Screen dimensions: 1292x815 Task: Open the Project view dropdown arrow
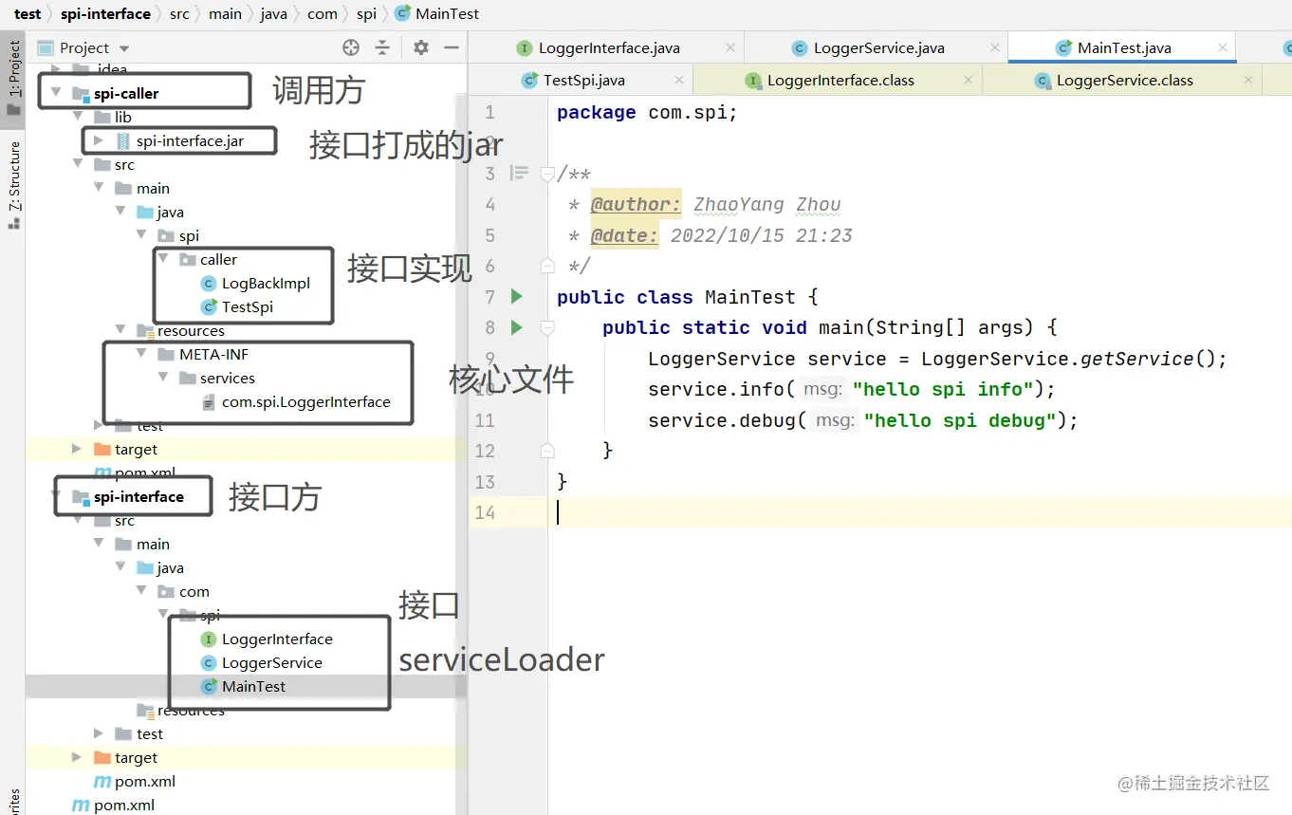[x=124, y=48]
